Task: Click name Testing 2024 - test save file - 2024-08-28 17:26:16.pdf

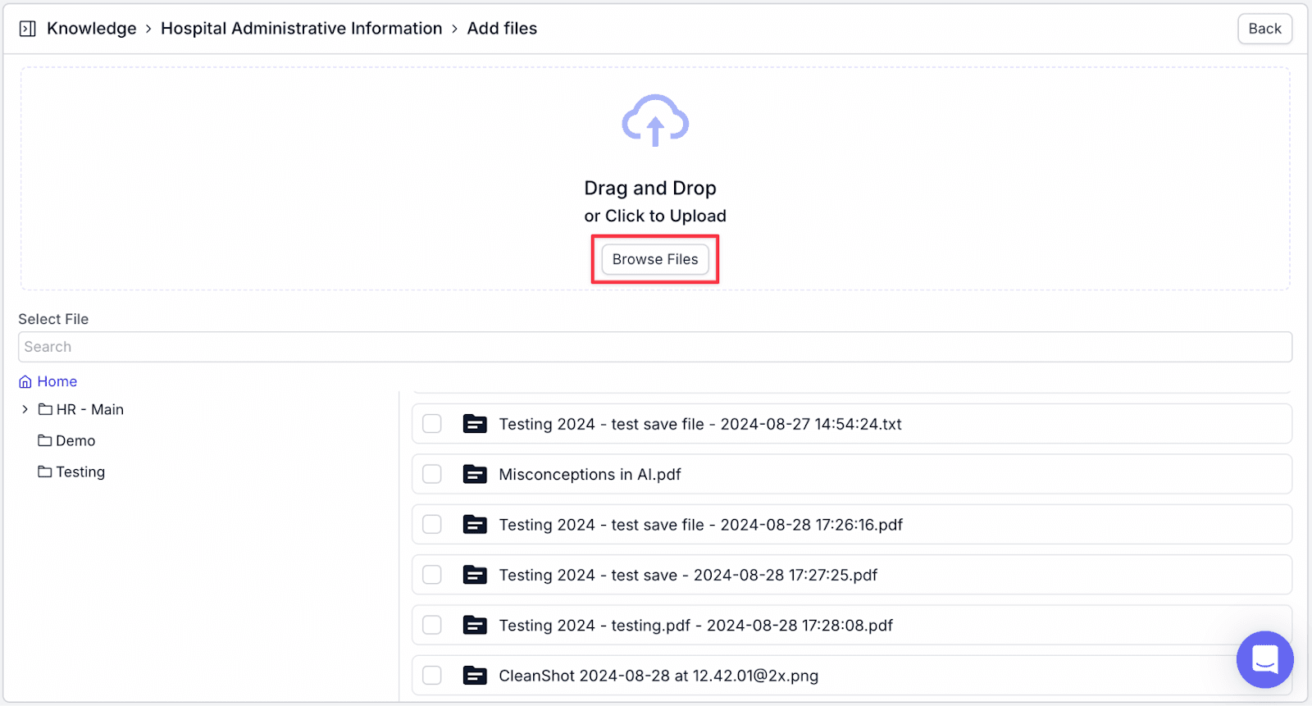Action: [700, 525]
